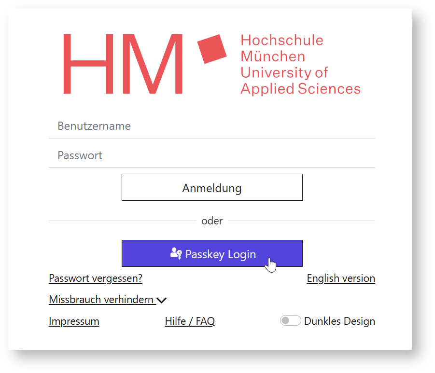Open the Missbrauch verhindern section link

[101, 300]
